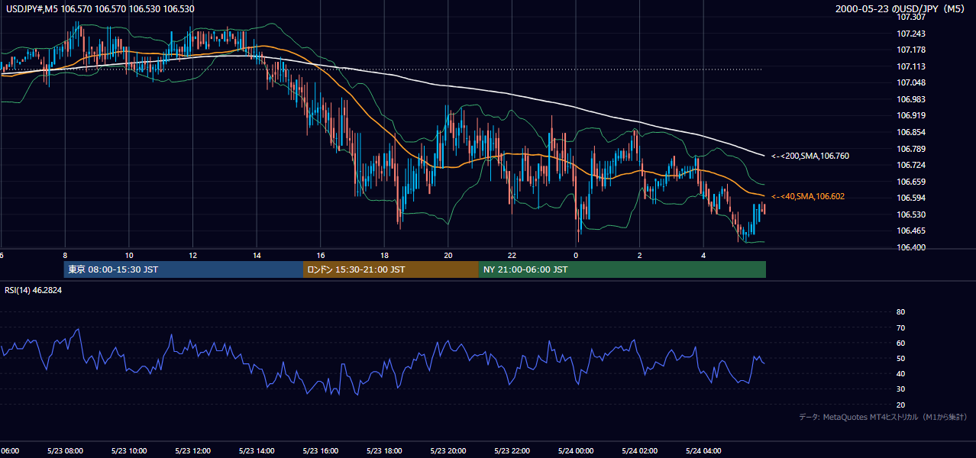Click price axis label 107.243
Screen dimensions: 976x458
tap(910, 34)
